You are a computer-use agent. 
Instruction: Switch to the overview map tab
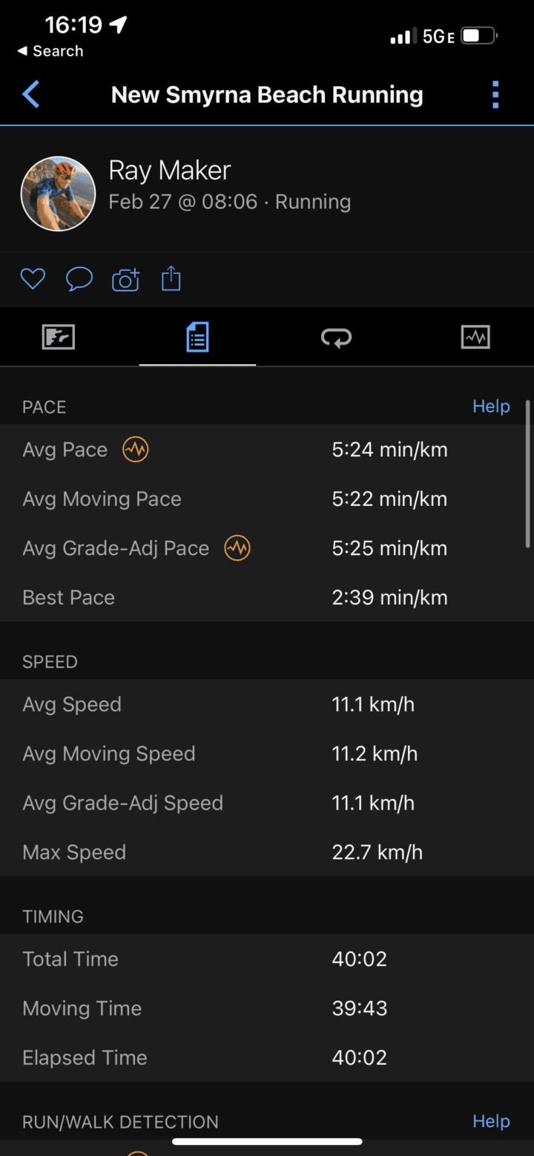59,338
